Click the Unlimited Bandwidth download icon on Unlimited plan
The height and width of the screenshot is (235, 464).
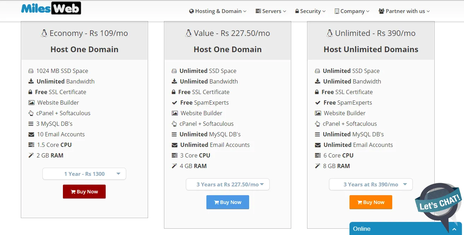(x=318, y=81)
